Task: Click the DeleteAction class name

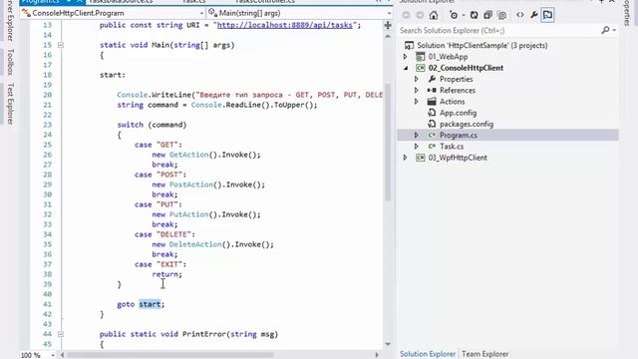Action: click(195, 244)
